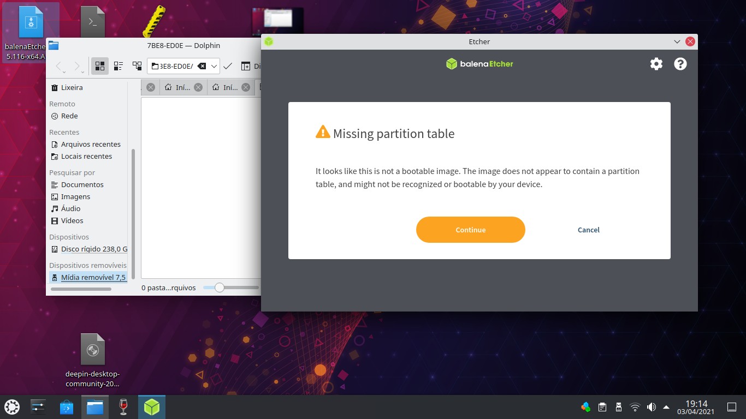The width and height of the screenshot is (746, 419).
Task: Open removable devices tray icon
Action: 618,407
